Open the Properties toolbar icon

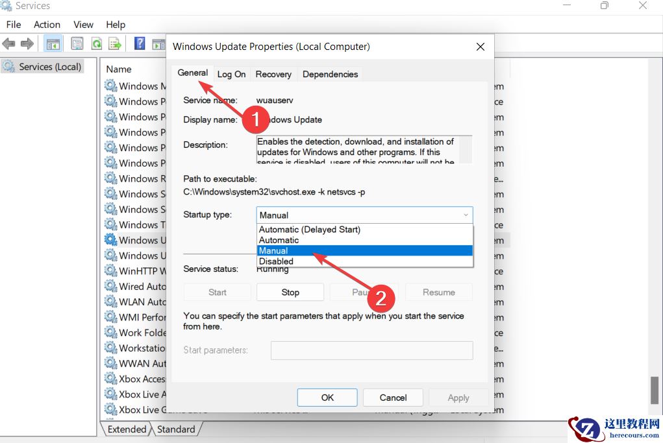77,43
